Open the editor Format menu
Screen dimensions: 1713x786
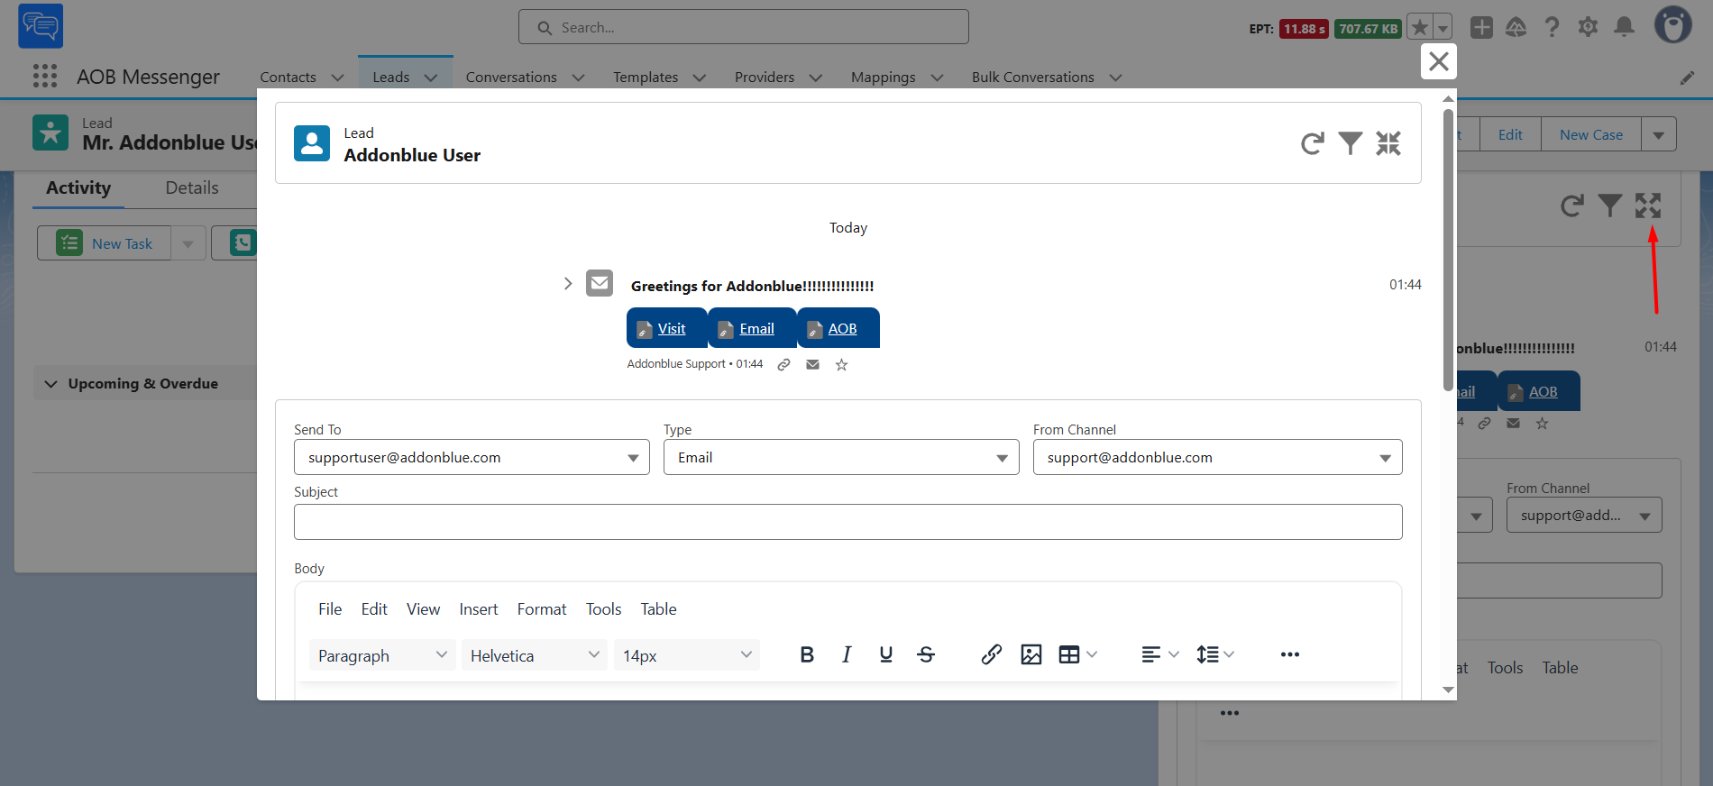542,609
